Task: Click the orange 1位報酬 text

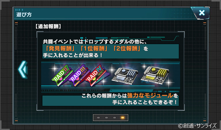Action: pos(94,48)
